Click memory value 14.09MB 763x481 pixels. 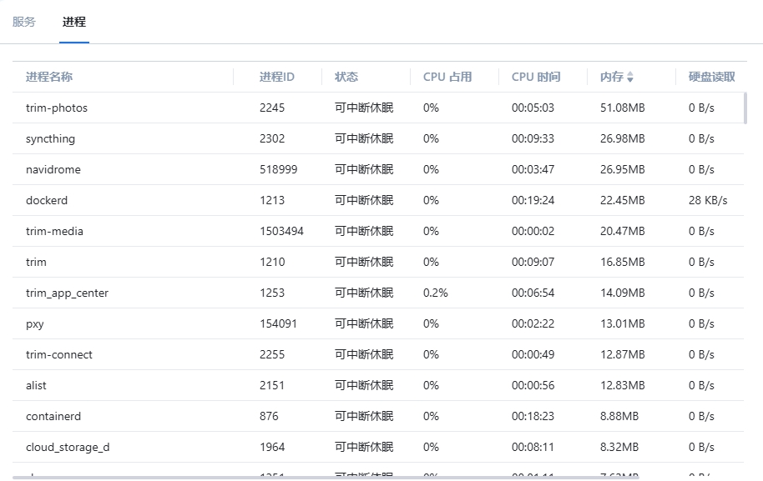tap(623, 293)
